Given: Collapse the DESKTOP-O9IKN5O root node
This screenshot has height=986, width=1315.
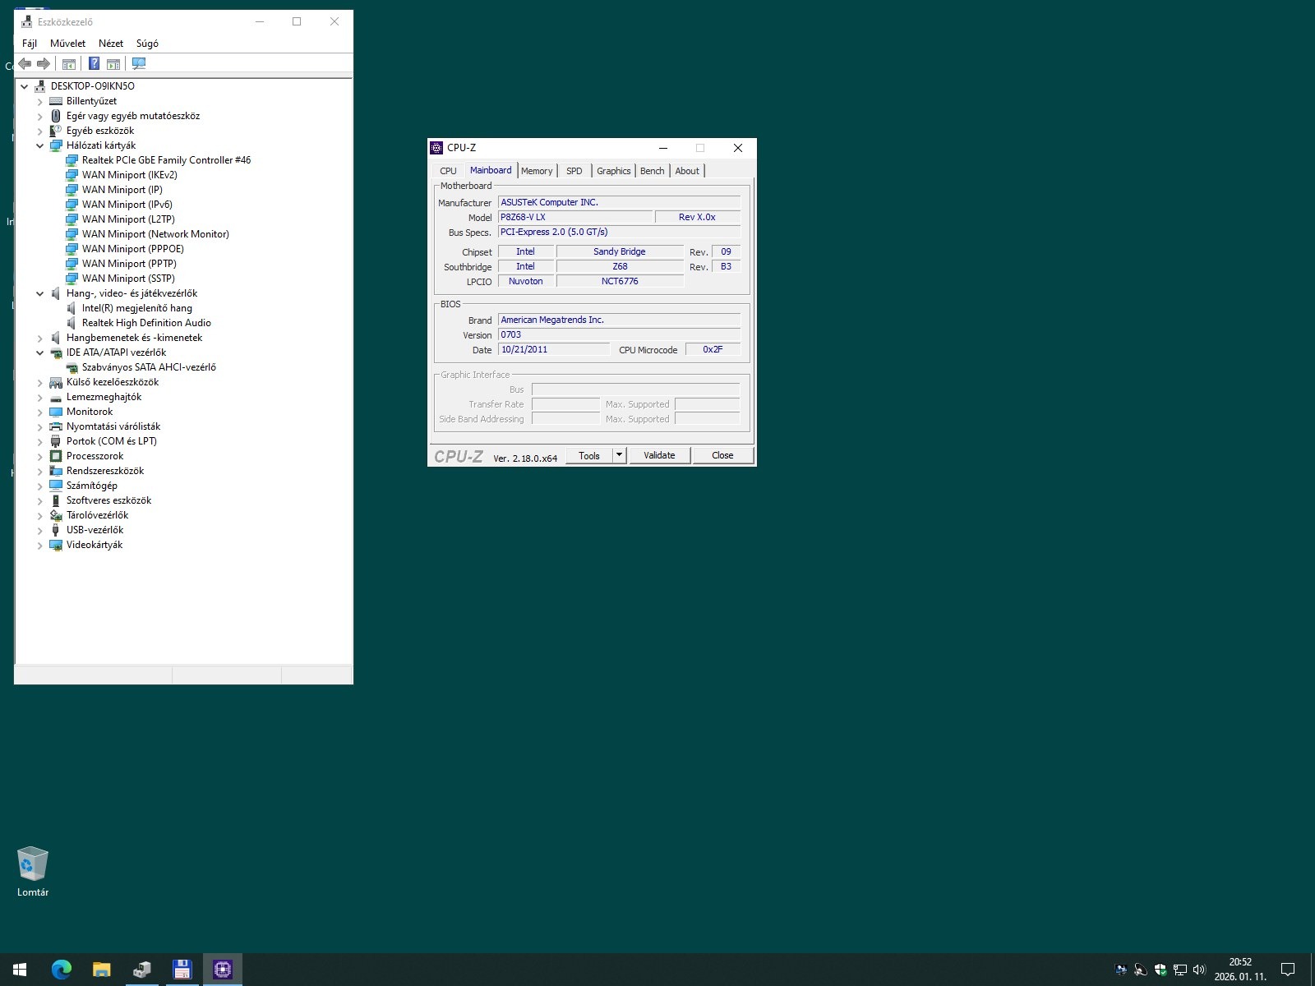Looking at the screenshot, I should pyautogui.click(x=25, y=86).
